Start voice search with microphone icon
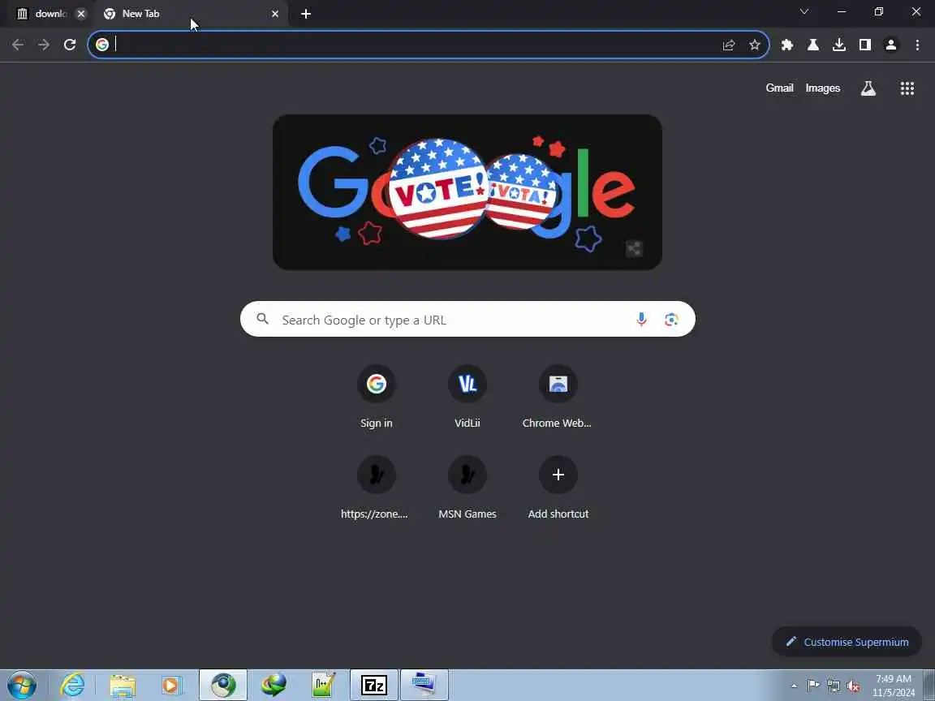Image resolution: width=935 pixels, height=701 pixels. point(642,320)
